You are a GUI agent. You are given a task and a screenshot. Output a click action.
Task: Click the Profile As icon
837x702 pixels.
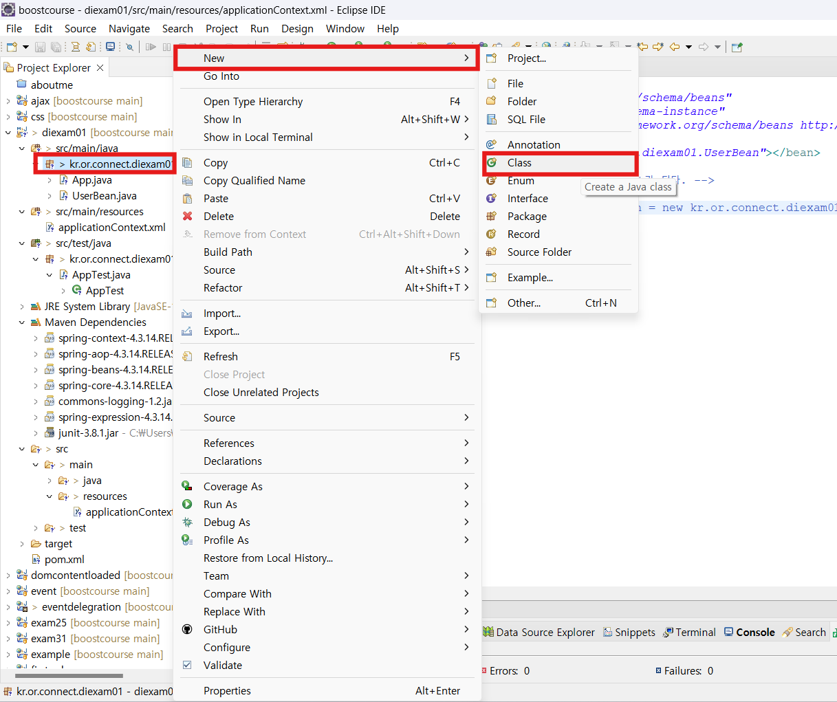click(187, 540)
